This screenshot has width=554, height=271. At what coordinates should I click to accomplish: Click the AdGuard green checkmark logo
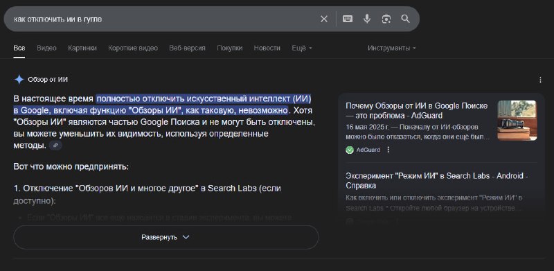[x=350, y=150]
